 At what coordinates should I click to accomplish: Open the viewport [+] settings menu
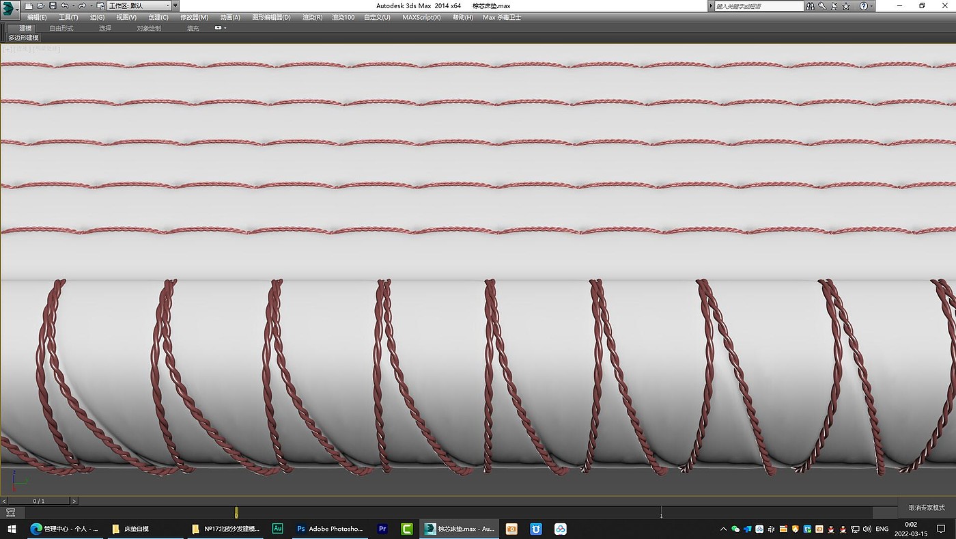[x=7, y=49]
